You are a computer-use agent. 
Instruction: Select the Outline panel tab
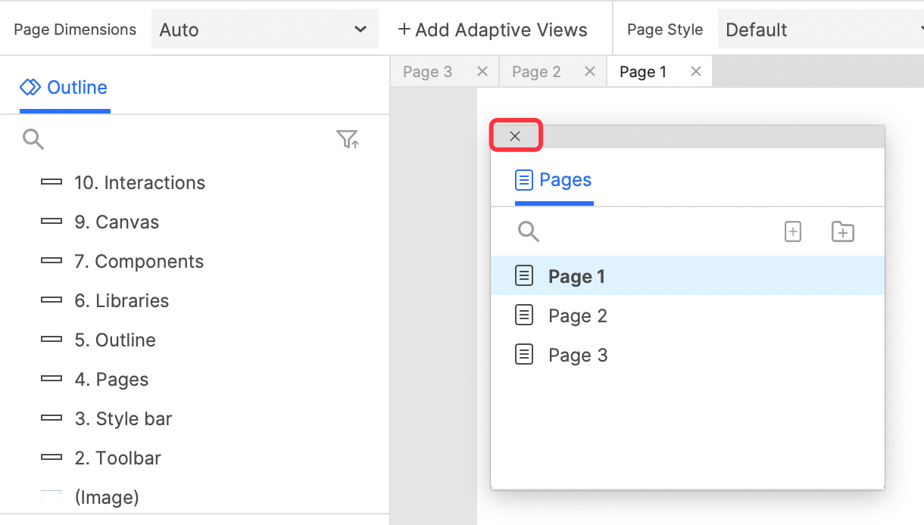click(64, 88)
